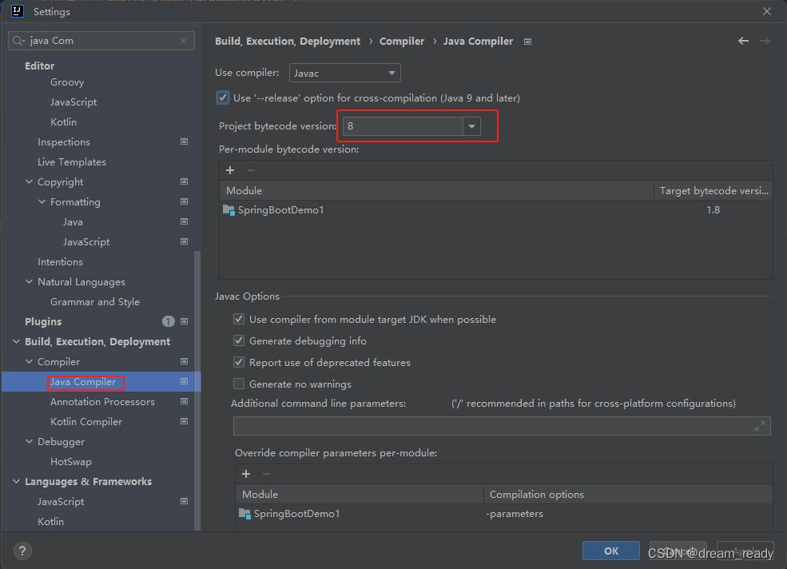Select the 1.8 target bytecode version cell
787x569 pixels.
(x=713, y=210)
